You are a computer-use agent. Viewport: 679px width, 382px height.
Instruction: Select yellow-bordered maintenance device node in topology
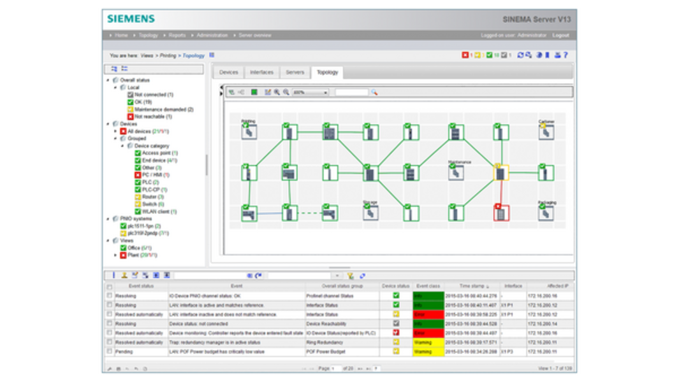click(x=501, y=173)
